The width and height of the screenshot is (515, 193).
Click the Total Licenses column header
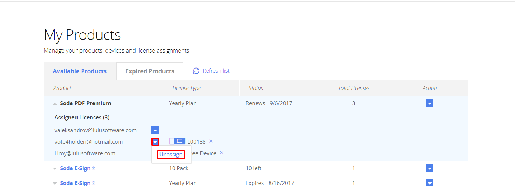point(354,88)
